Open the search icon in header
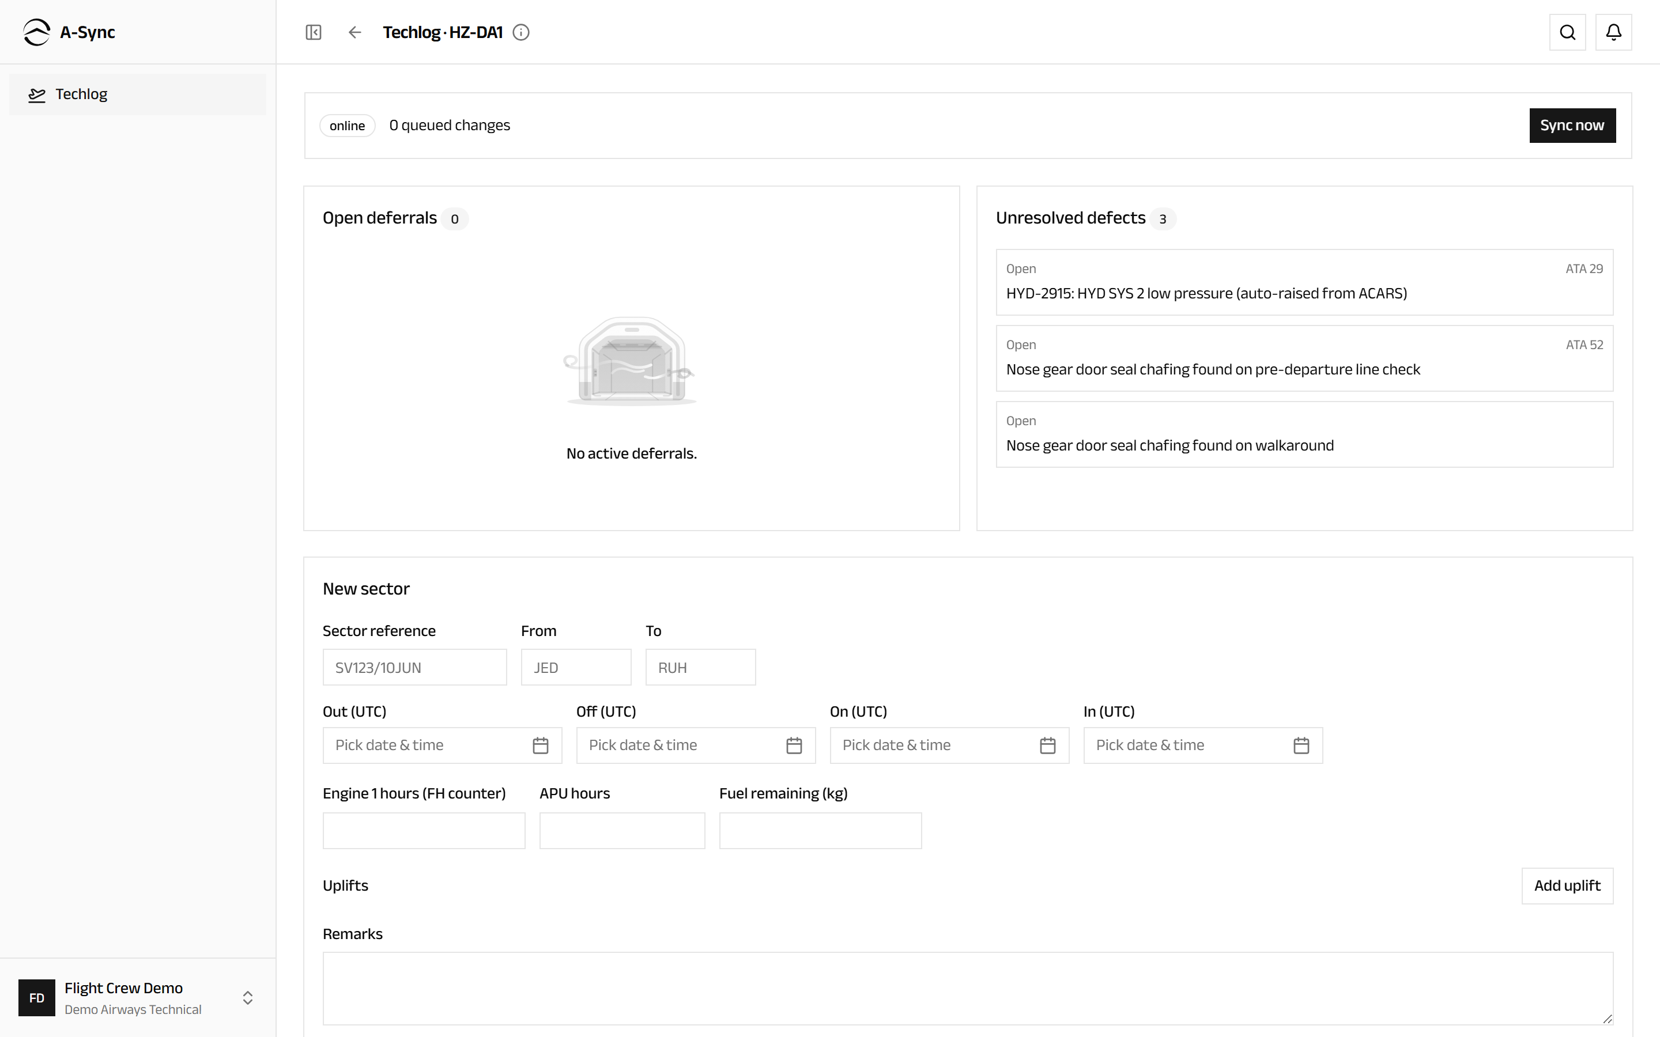This screenshot has height=1037, width=1660. click(1567, 32)
